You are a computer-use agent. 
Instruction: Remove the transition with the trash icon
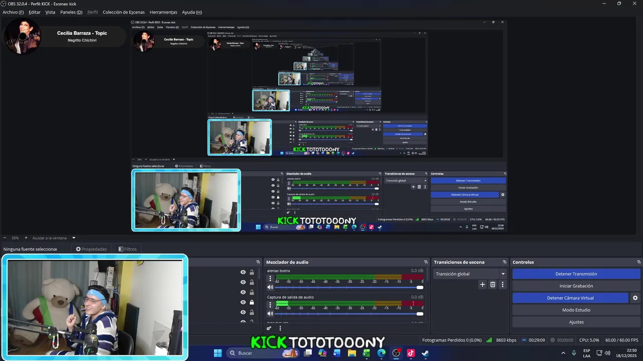[x=493, y=284]
